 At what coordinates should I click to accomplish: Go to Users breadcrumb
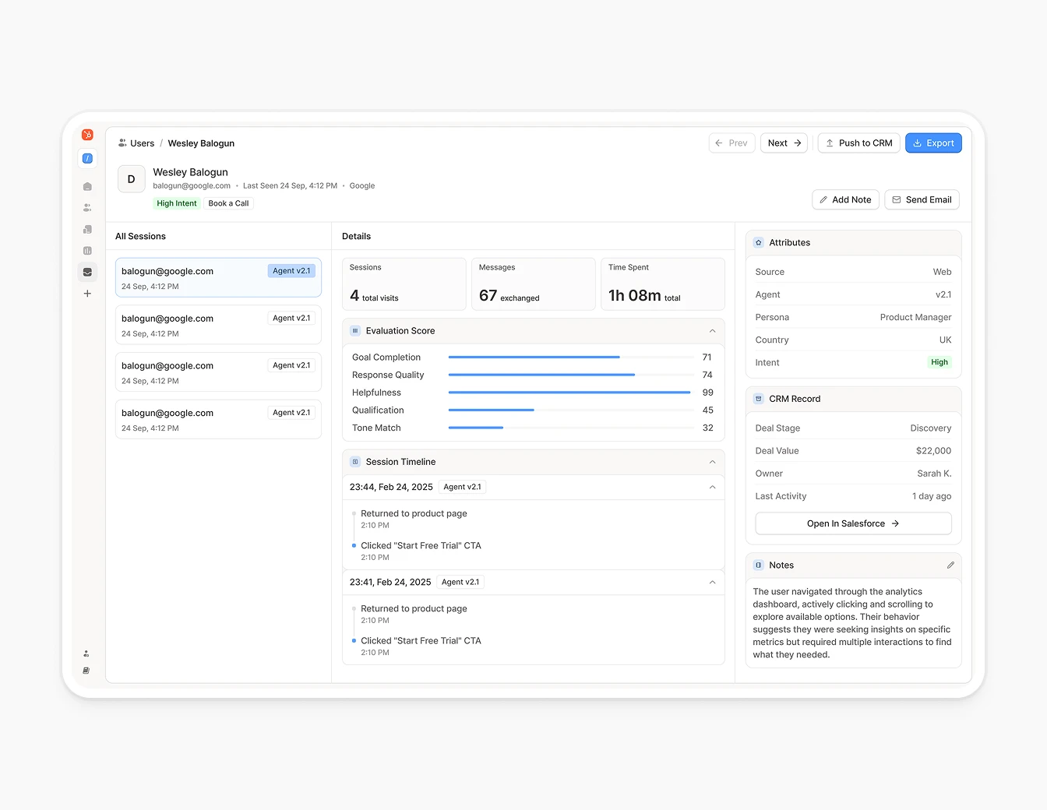tap(142, 143)
